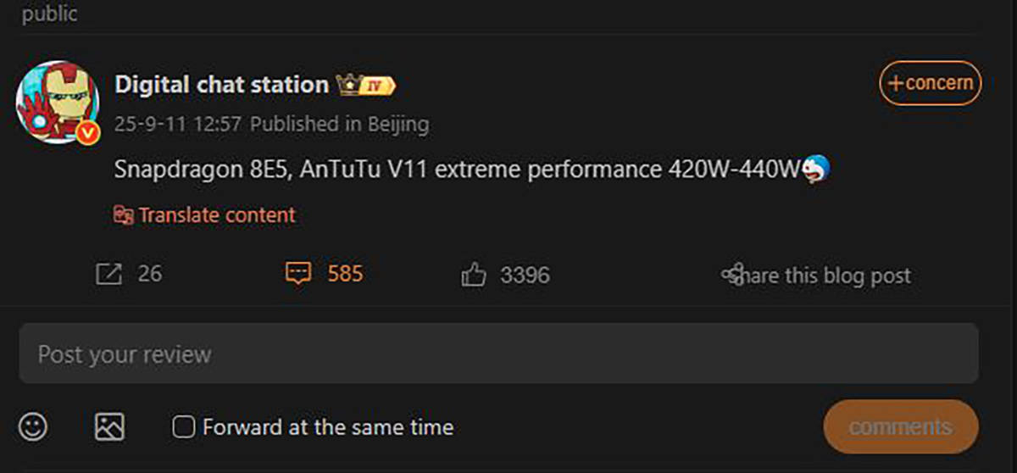Click the repost icon showing 26

[109, 274]
